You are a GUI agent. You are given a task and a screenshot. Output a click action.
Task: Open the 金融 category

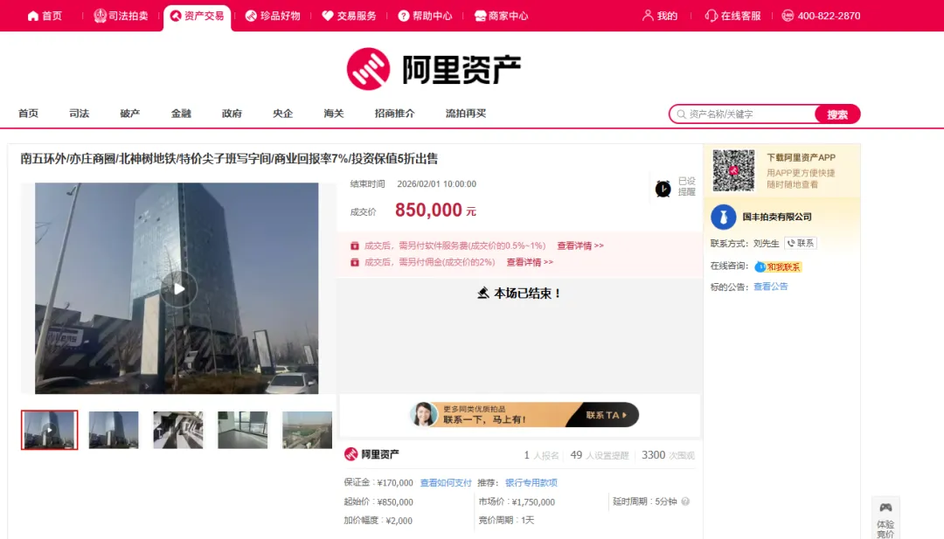pos(181,113)
